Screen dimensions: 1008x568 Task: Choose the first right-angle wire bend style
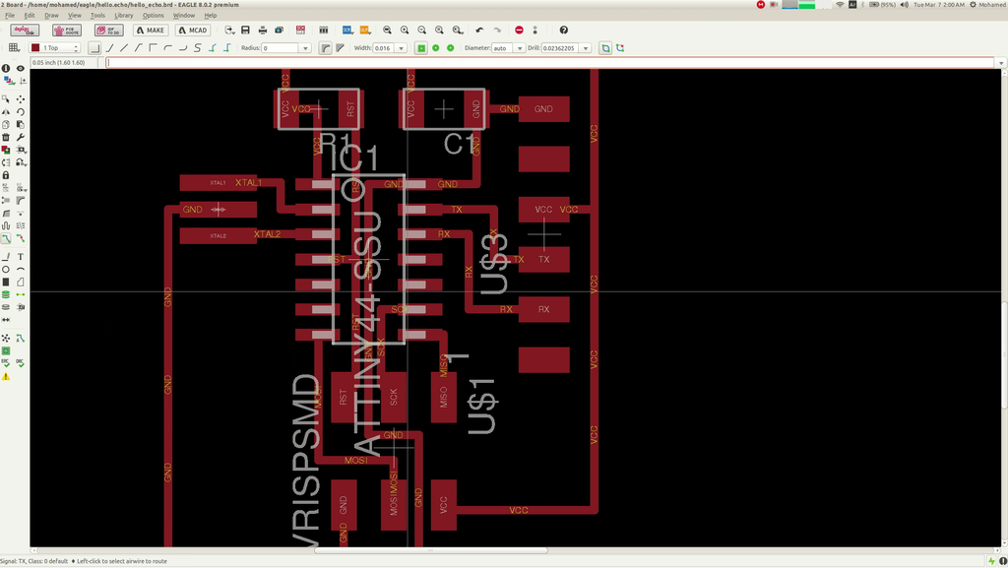[x=94, y=48]
